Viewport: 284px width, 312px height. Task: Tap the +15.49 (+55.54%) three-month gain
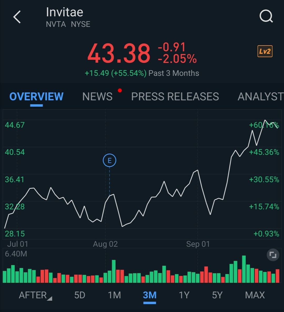click(115, 73)
